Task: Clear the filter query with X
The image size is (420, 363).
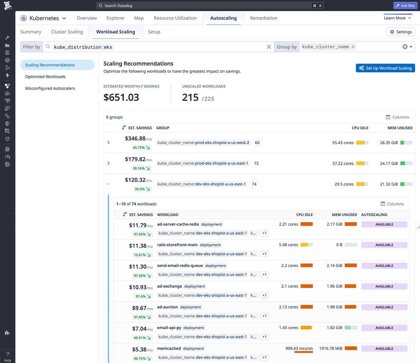Action: tap(269, 47)
